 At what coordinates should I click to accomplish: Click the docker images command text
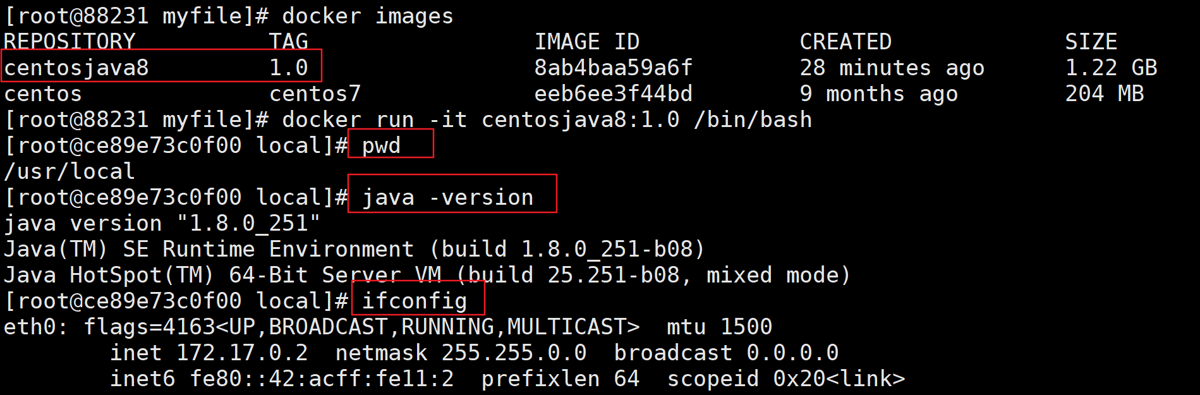[x=368, y=16]
